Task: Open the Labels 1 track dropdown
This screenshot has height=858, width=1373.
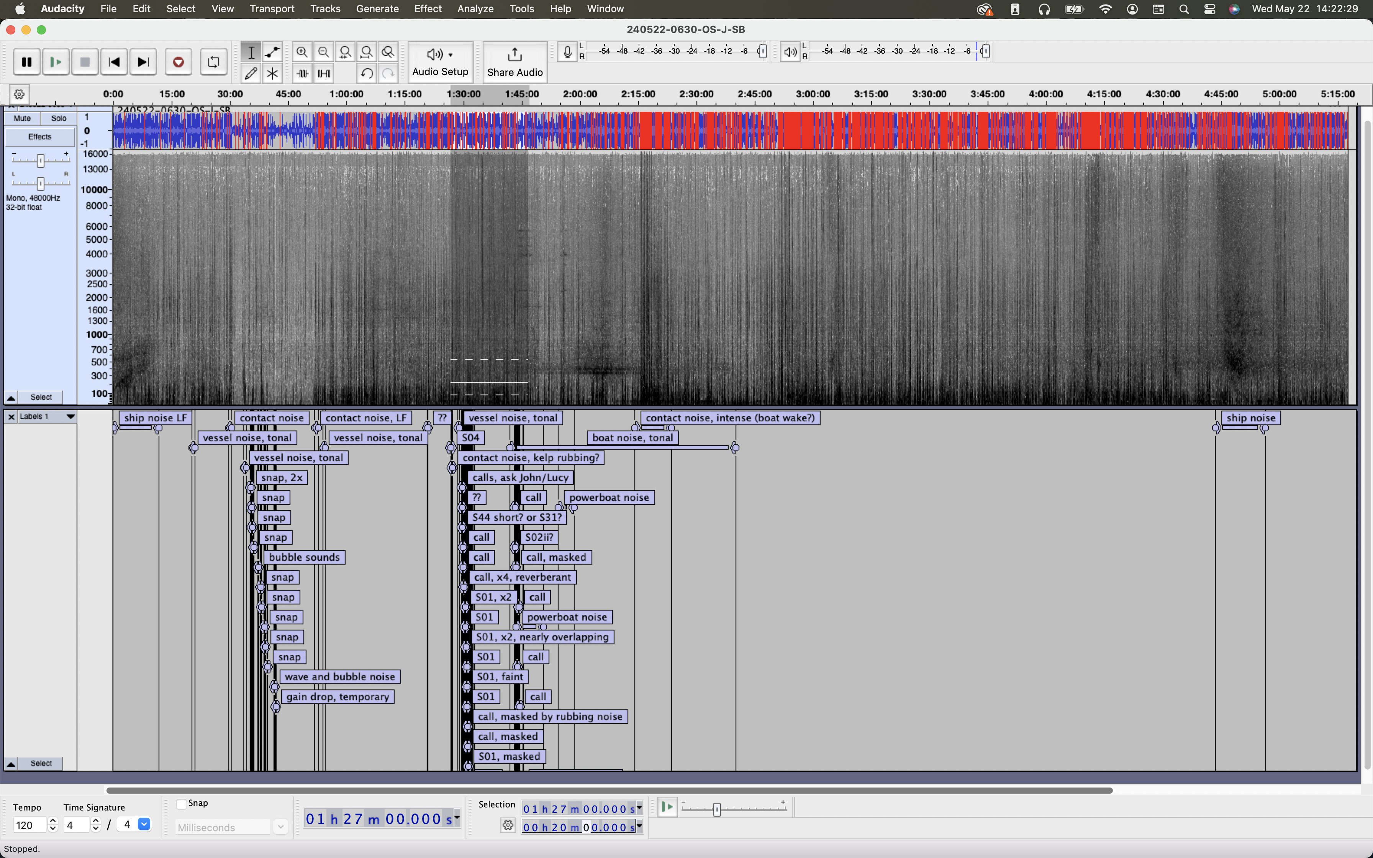Action: click(70, 416)
